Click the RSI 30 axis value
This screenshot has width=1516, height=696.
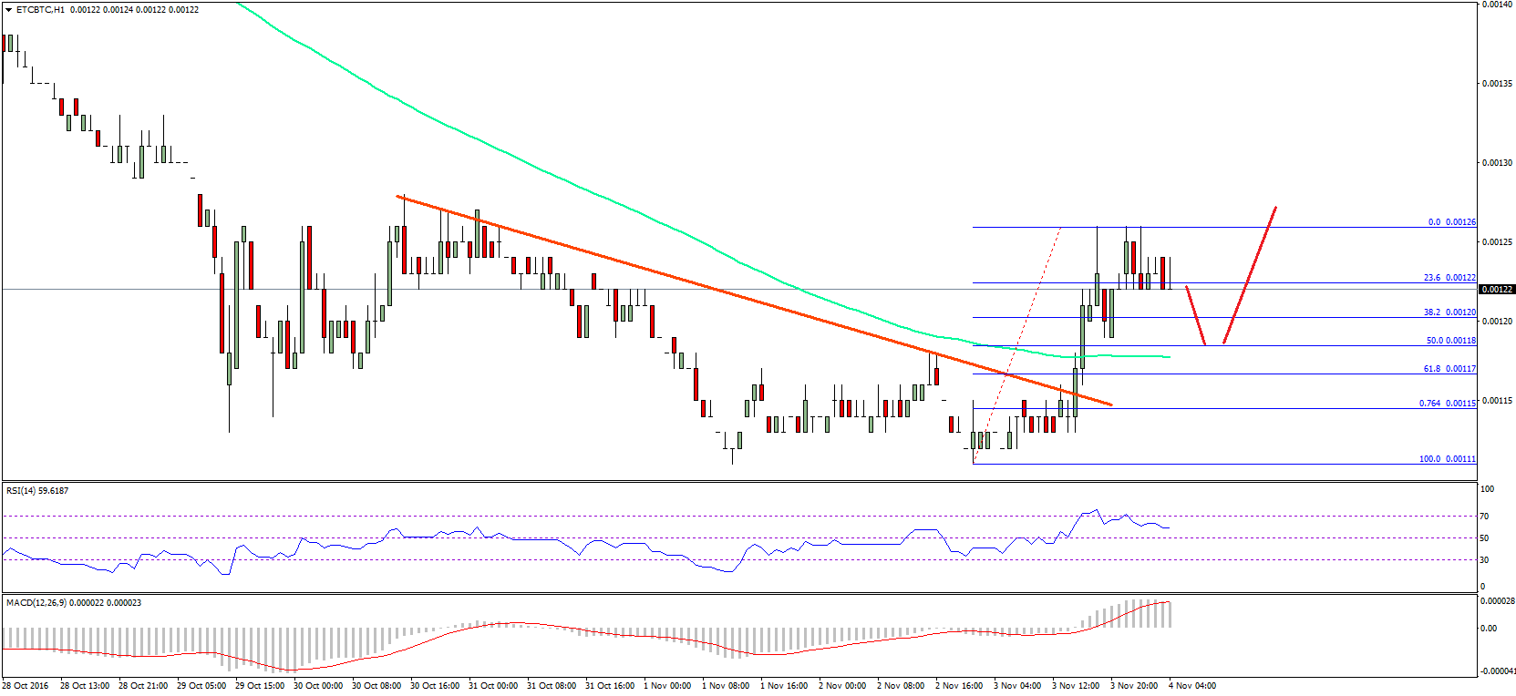coord(1484,560)
